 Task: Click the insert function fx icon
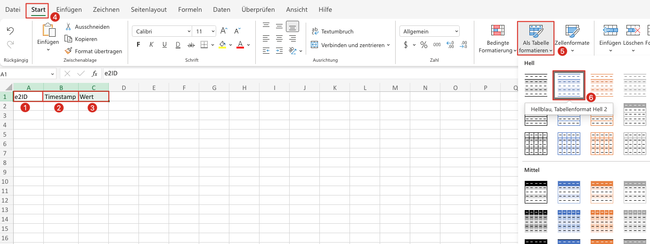coord(94,74)
